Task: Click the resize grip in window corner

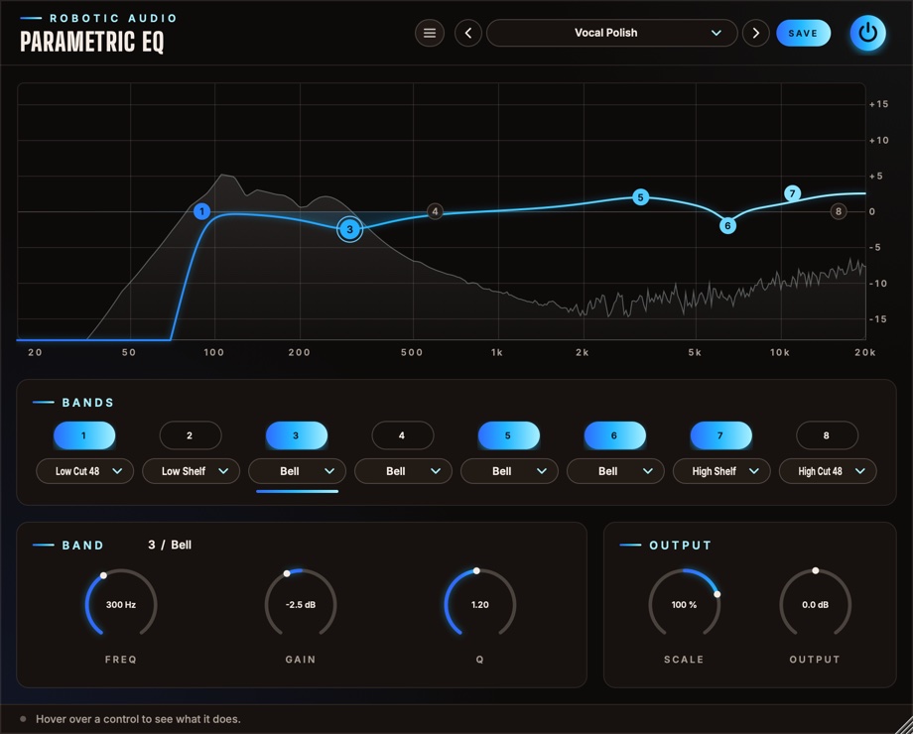Action: 904,725
